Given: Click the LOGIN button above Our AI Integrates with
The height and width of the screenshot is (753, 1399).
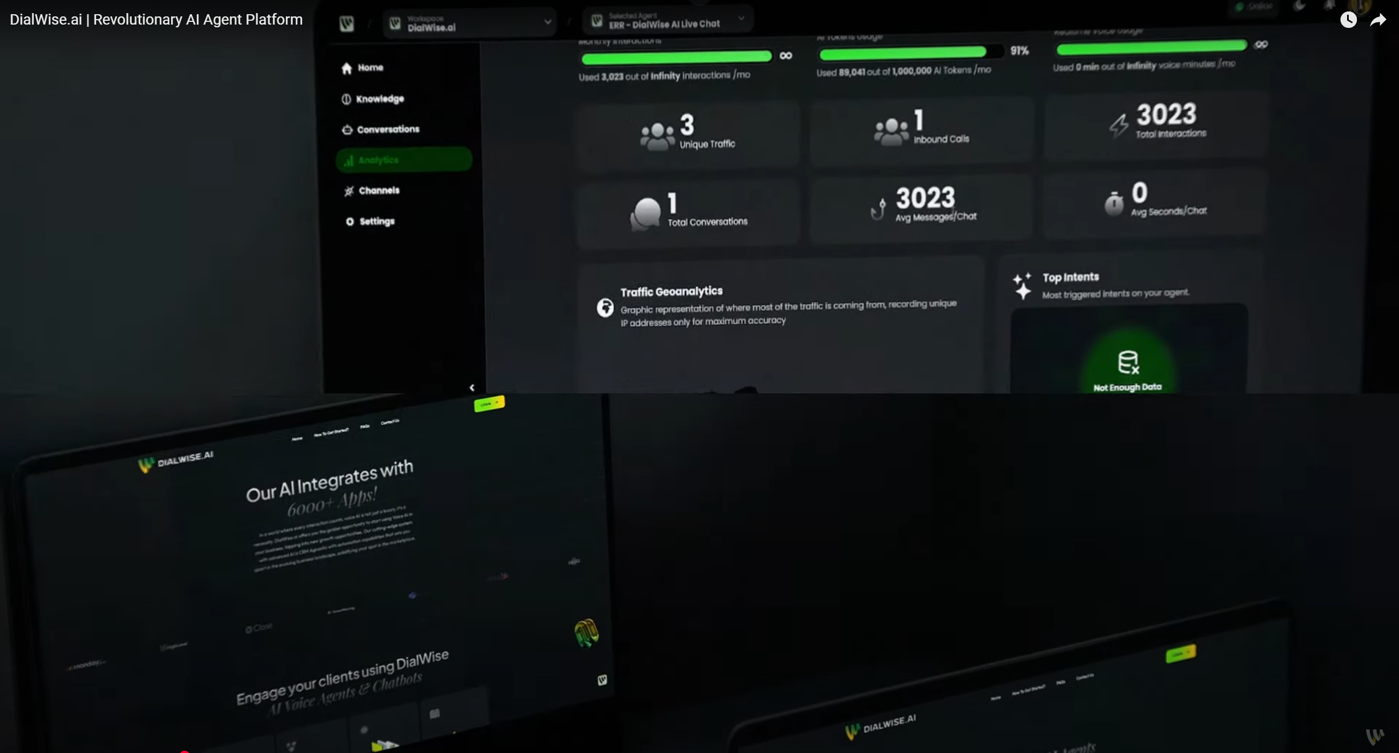Looking at the screenshot, I should 489,403.
